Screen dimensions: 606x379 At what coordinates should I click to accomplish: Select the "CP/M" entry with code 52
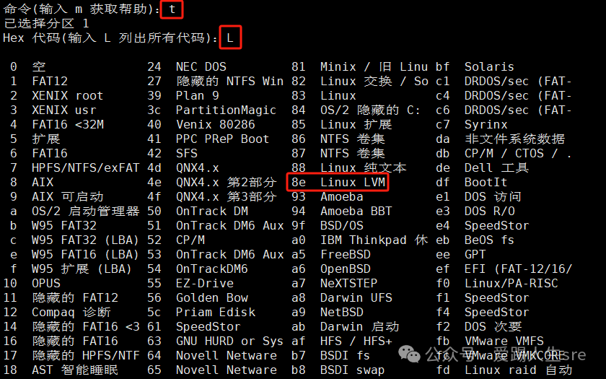[x=190, y=240]
